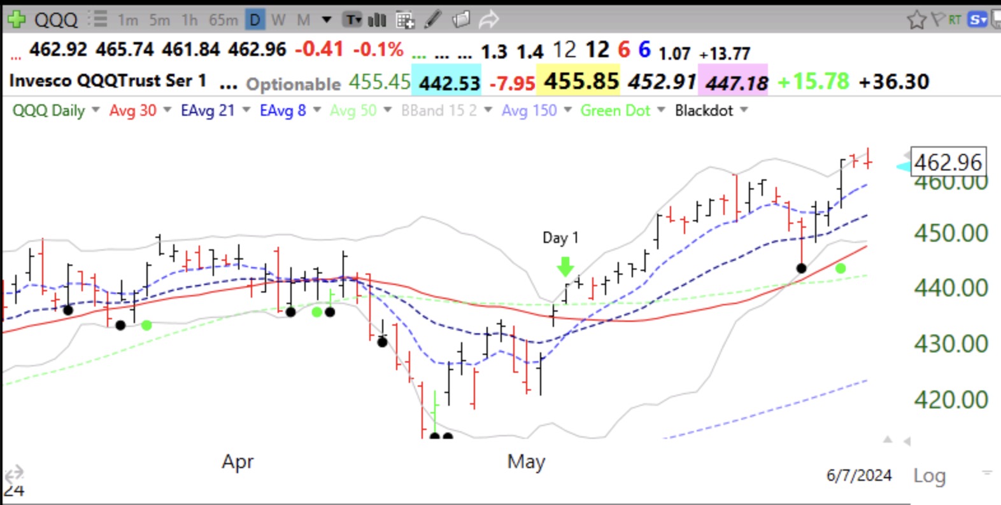Click the flag icon
1001x505 pixels.
pyautogui.click(x=937, y=19)
